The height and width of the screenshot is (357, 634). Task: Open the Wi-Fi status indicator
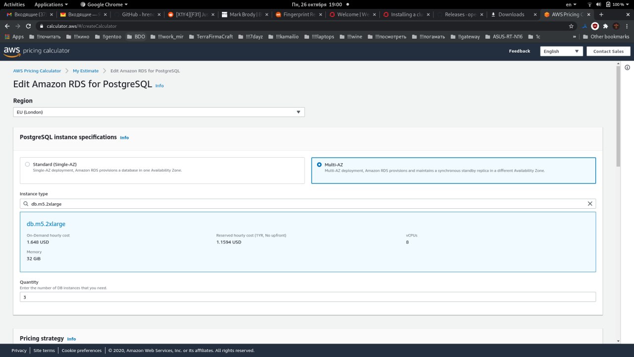(x=589, y=4)
